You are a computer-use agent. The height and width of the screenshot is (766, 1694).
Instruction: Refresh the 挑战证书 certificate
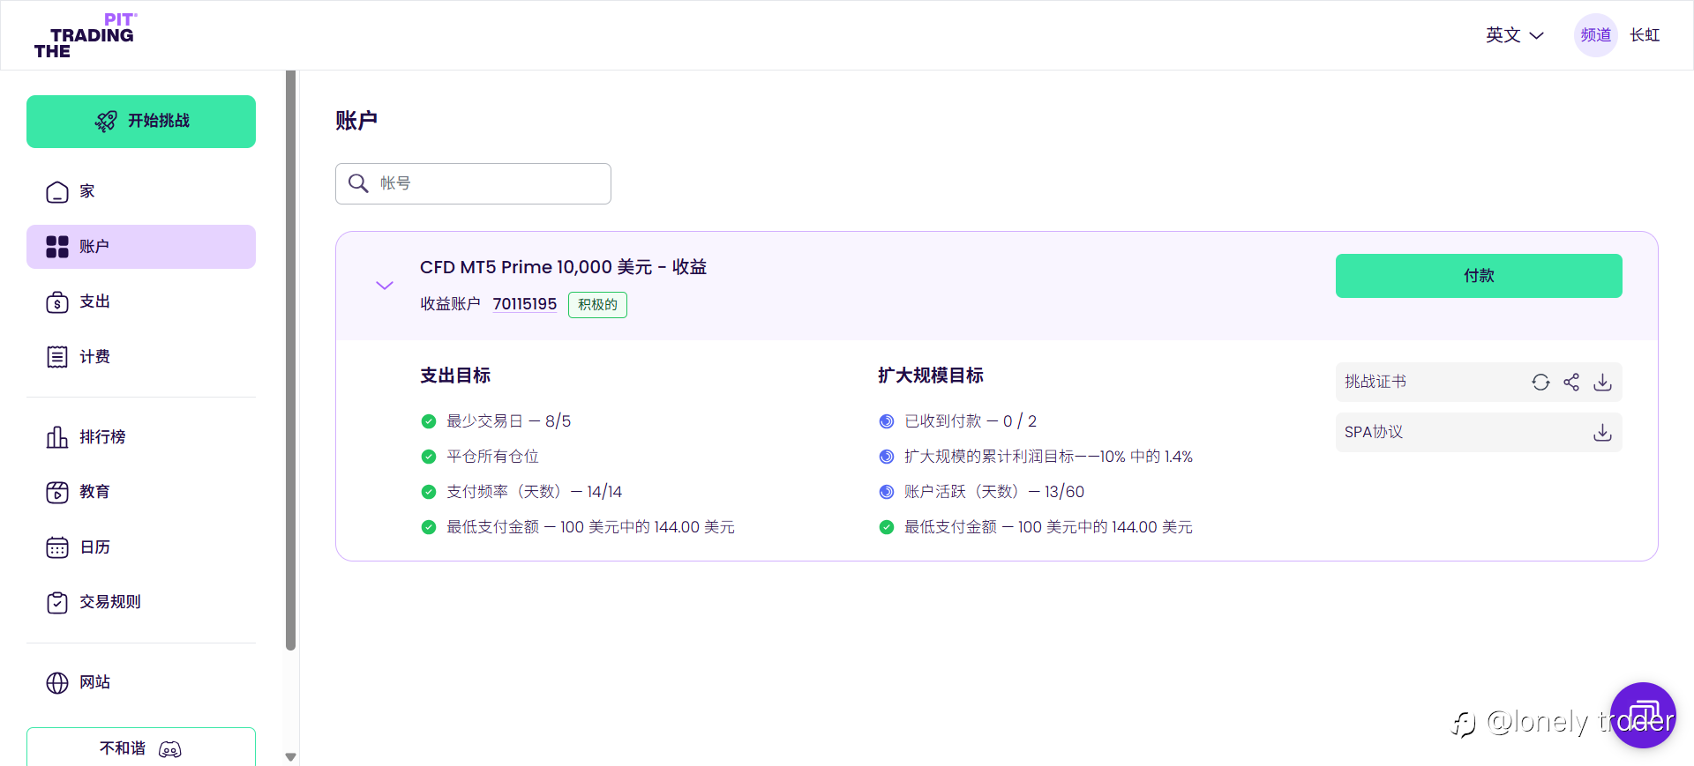point(1540,382)
